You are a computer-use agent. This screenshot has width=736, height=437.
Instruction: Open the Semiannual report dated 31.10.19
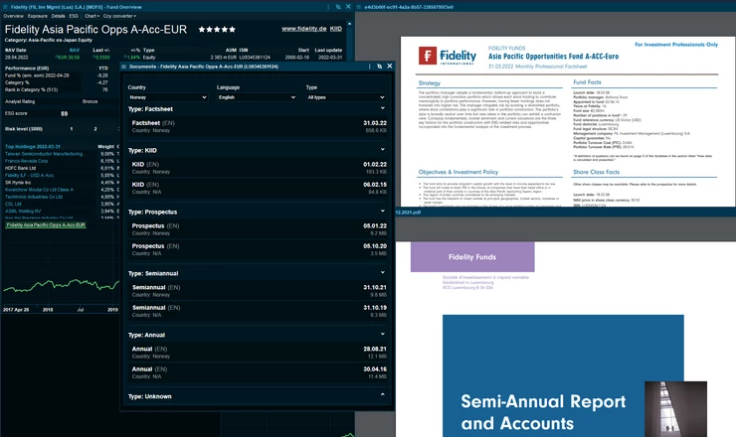(x=260, y=311)
